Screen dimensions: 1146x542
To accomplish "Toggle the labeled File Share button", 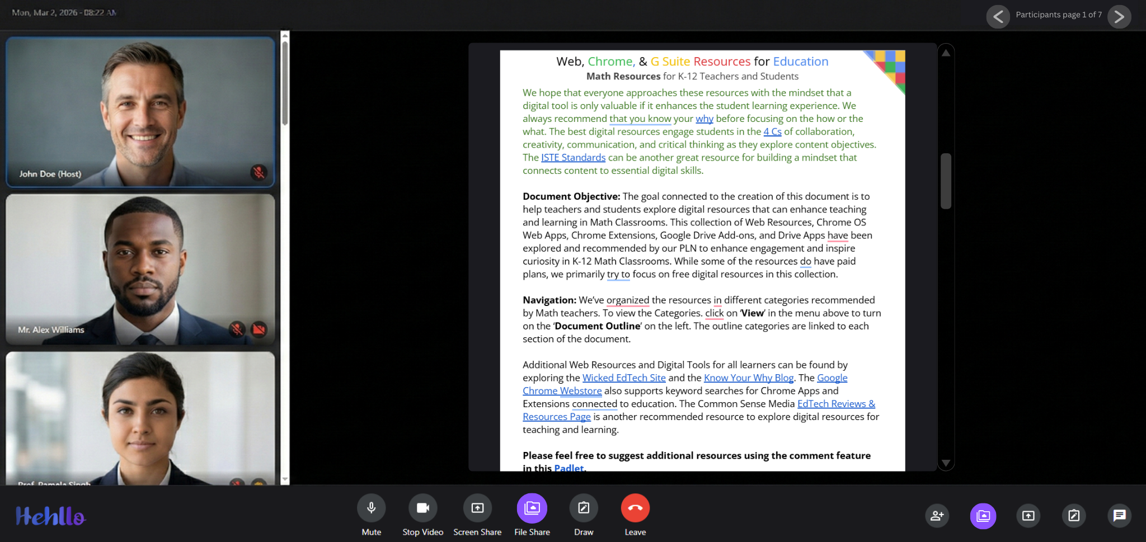I will coord(532,508).
